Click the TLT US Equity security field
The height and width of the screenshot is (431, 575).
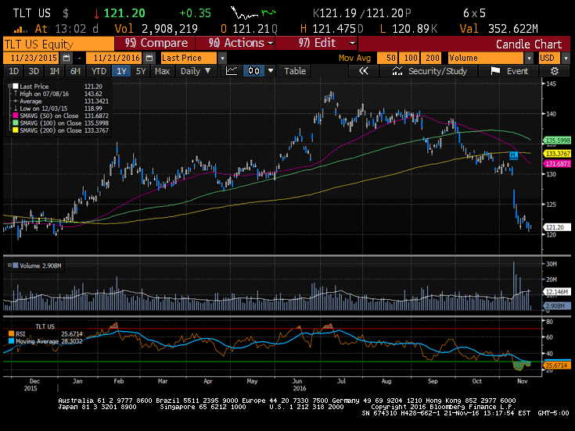click(x=59, y=44)
